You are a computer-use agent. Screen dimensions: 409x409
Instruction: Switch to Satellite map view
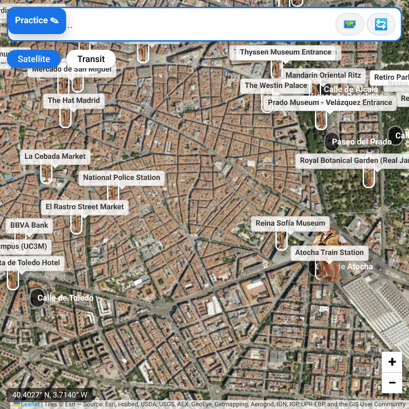(34, 59)
